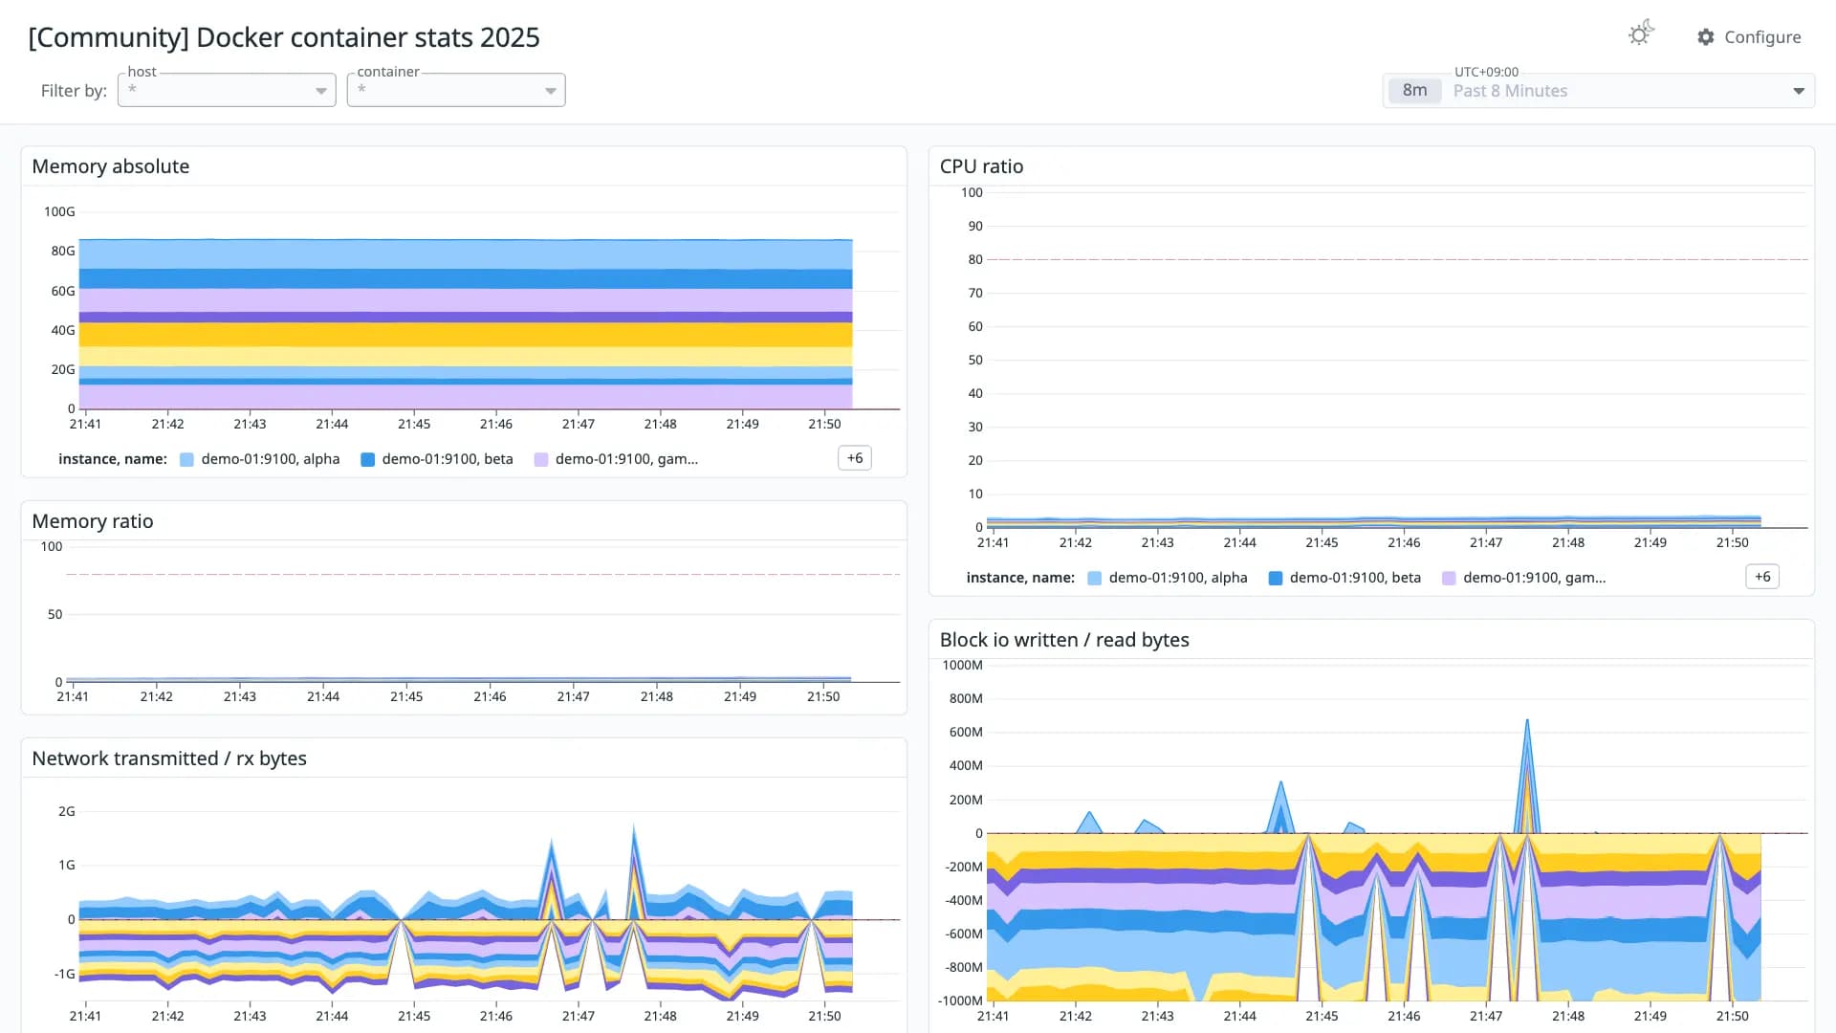Toggle beta series swatch in Memory absolute legend
The height and width of the screenshot is (1033, 1836).
click(367, 460)
